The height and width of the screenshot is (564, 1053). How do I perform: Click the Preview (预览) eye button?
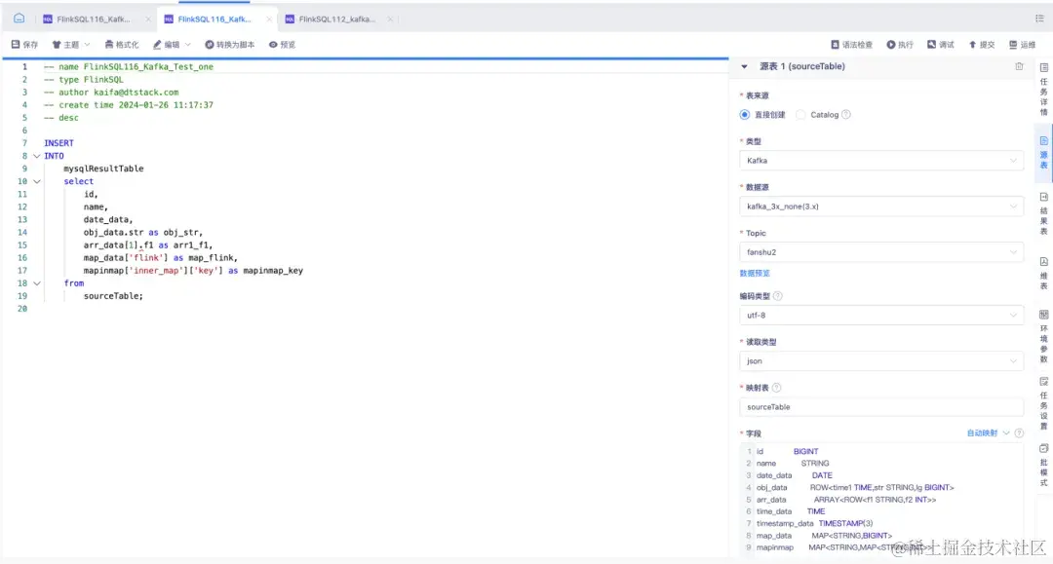282,45
